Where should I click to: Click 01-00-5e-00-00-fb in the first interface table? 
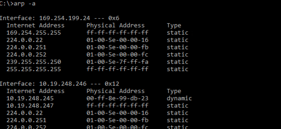tap(117, 47)
